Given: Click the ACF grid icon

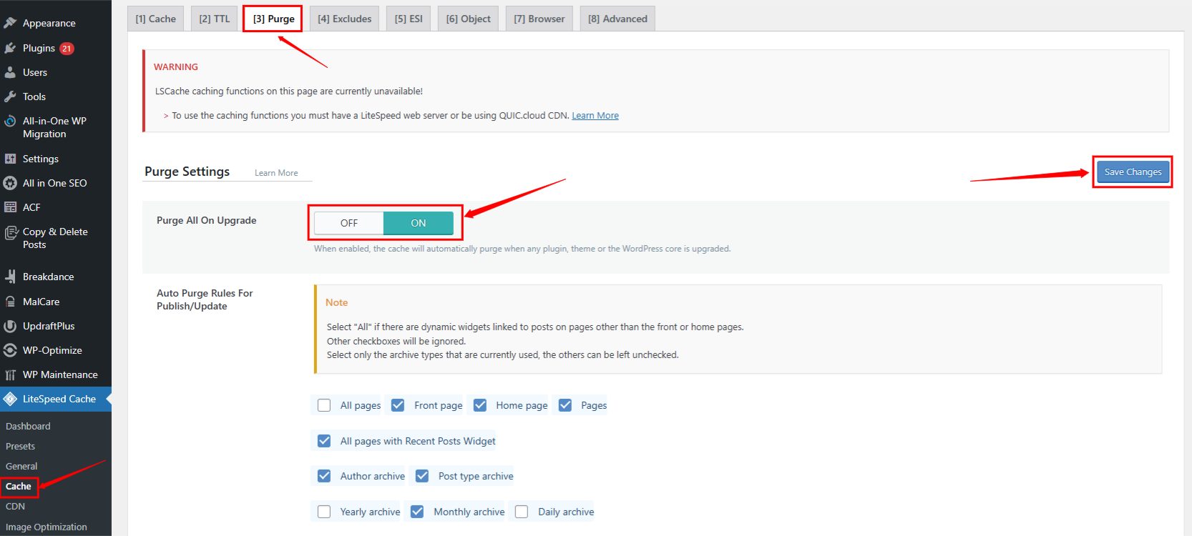Looking at the screenshot, I should point(10,207).
